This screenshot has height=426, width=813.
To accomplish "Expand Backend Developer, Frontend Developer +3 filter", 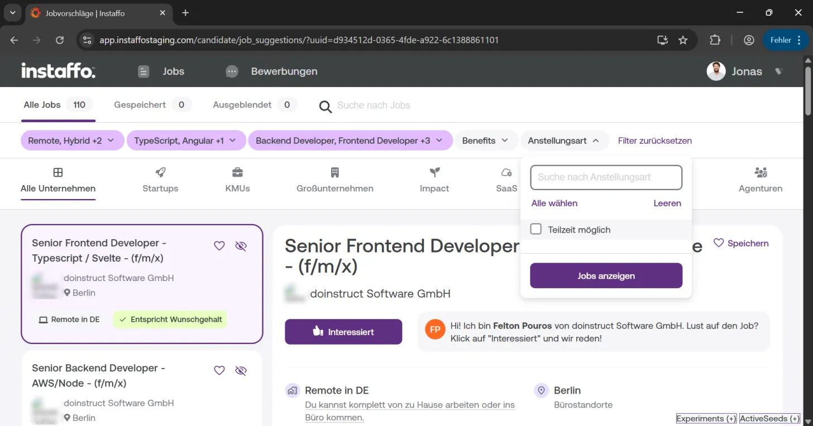I will [350, 141].
